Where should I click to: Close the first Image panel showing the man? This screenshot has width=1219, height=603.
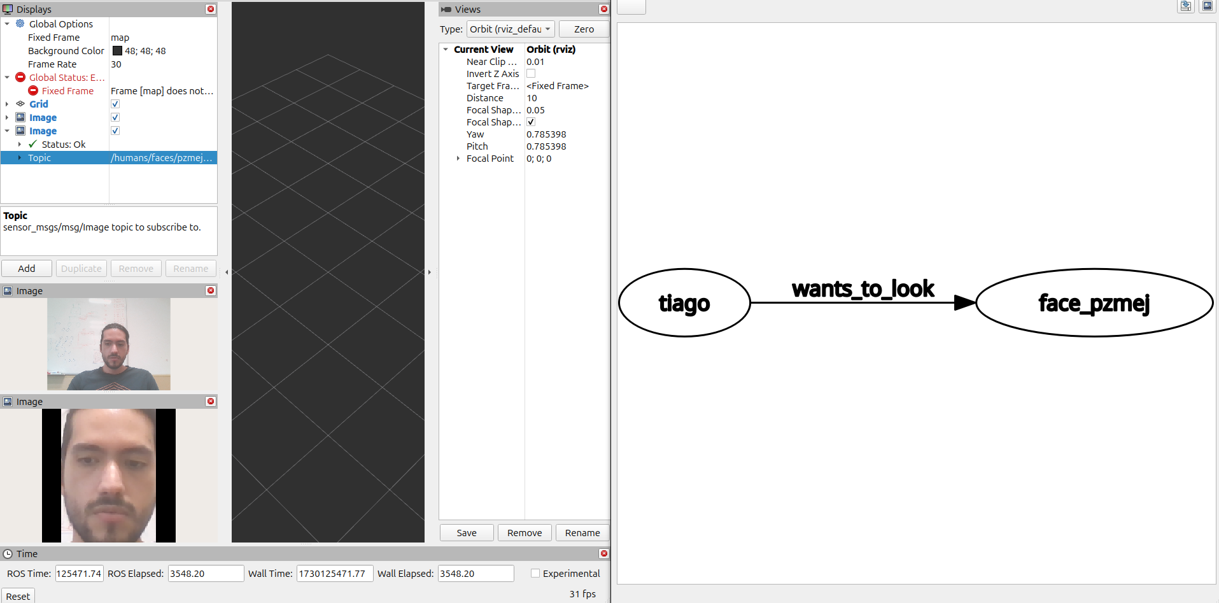point(211,290)
